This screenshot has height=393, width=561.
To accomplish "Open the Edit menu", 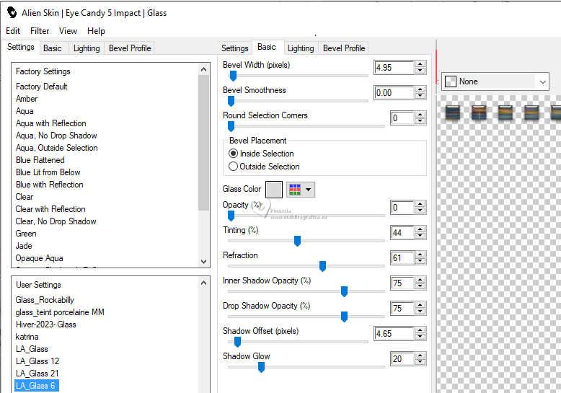I will (13, 31).
